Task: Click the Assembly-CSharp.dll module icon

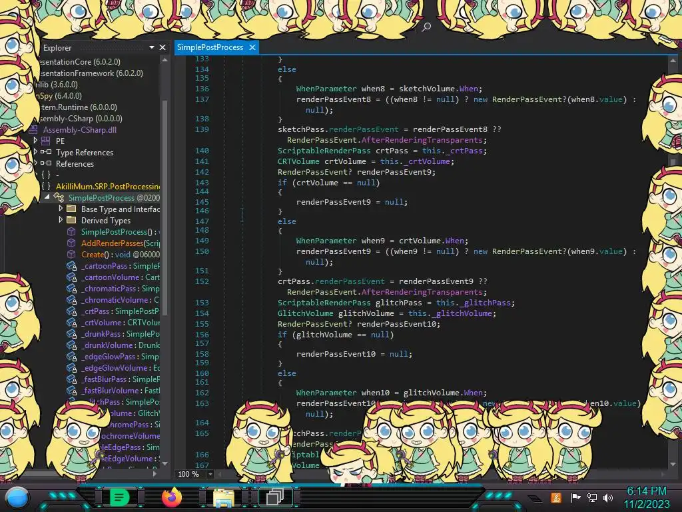Action: pyautogui.click(x=34, y=130)
